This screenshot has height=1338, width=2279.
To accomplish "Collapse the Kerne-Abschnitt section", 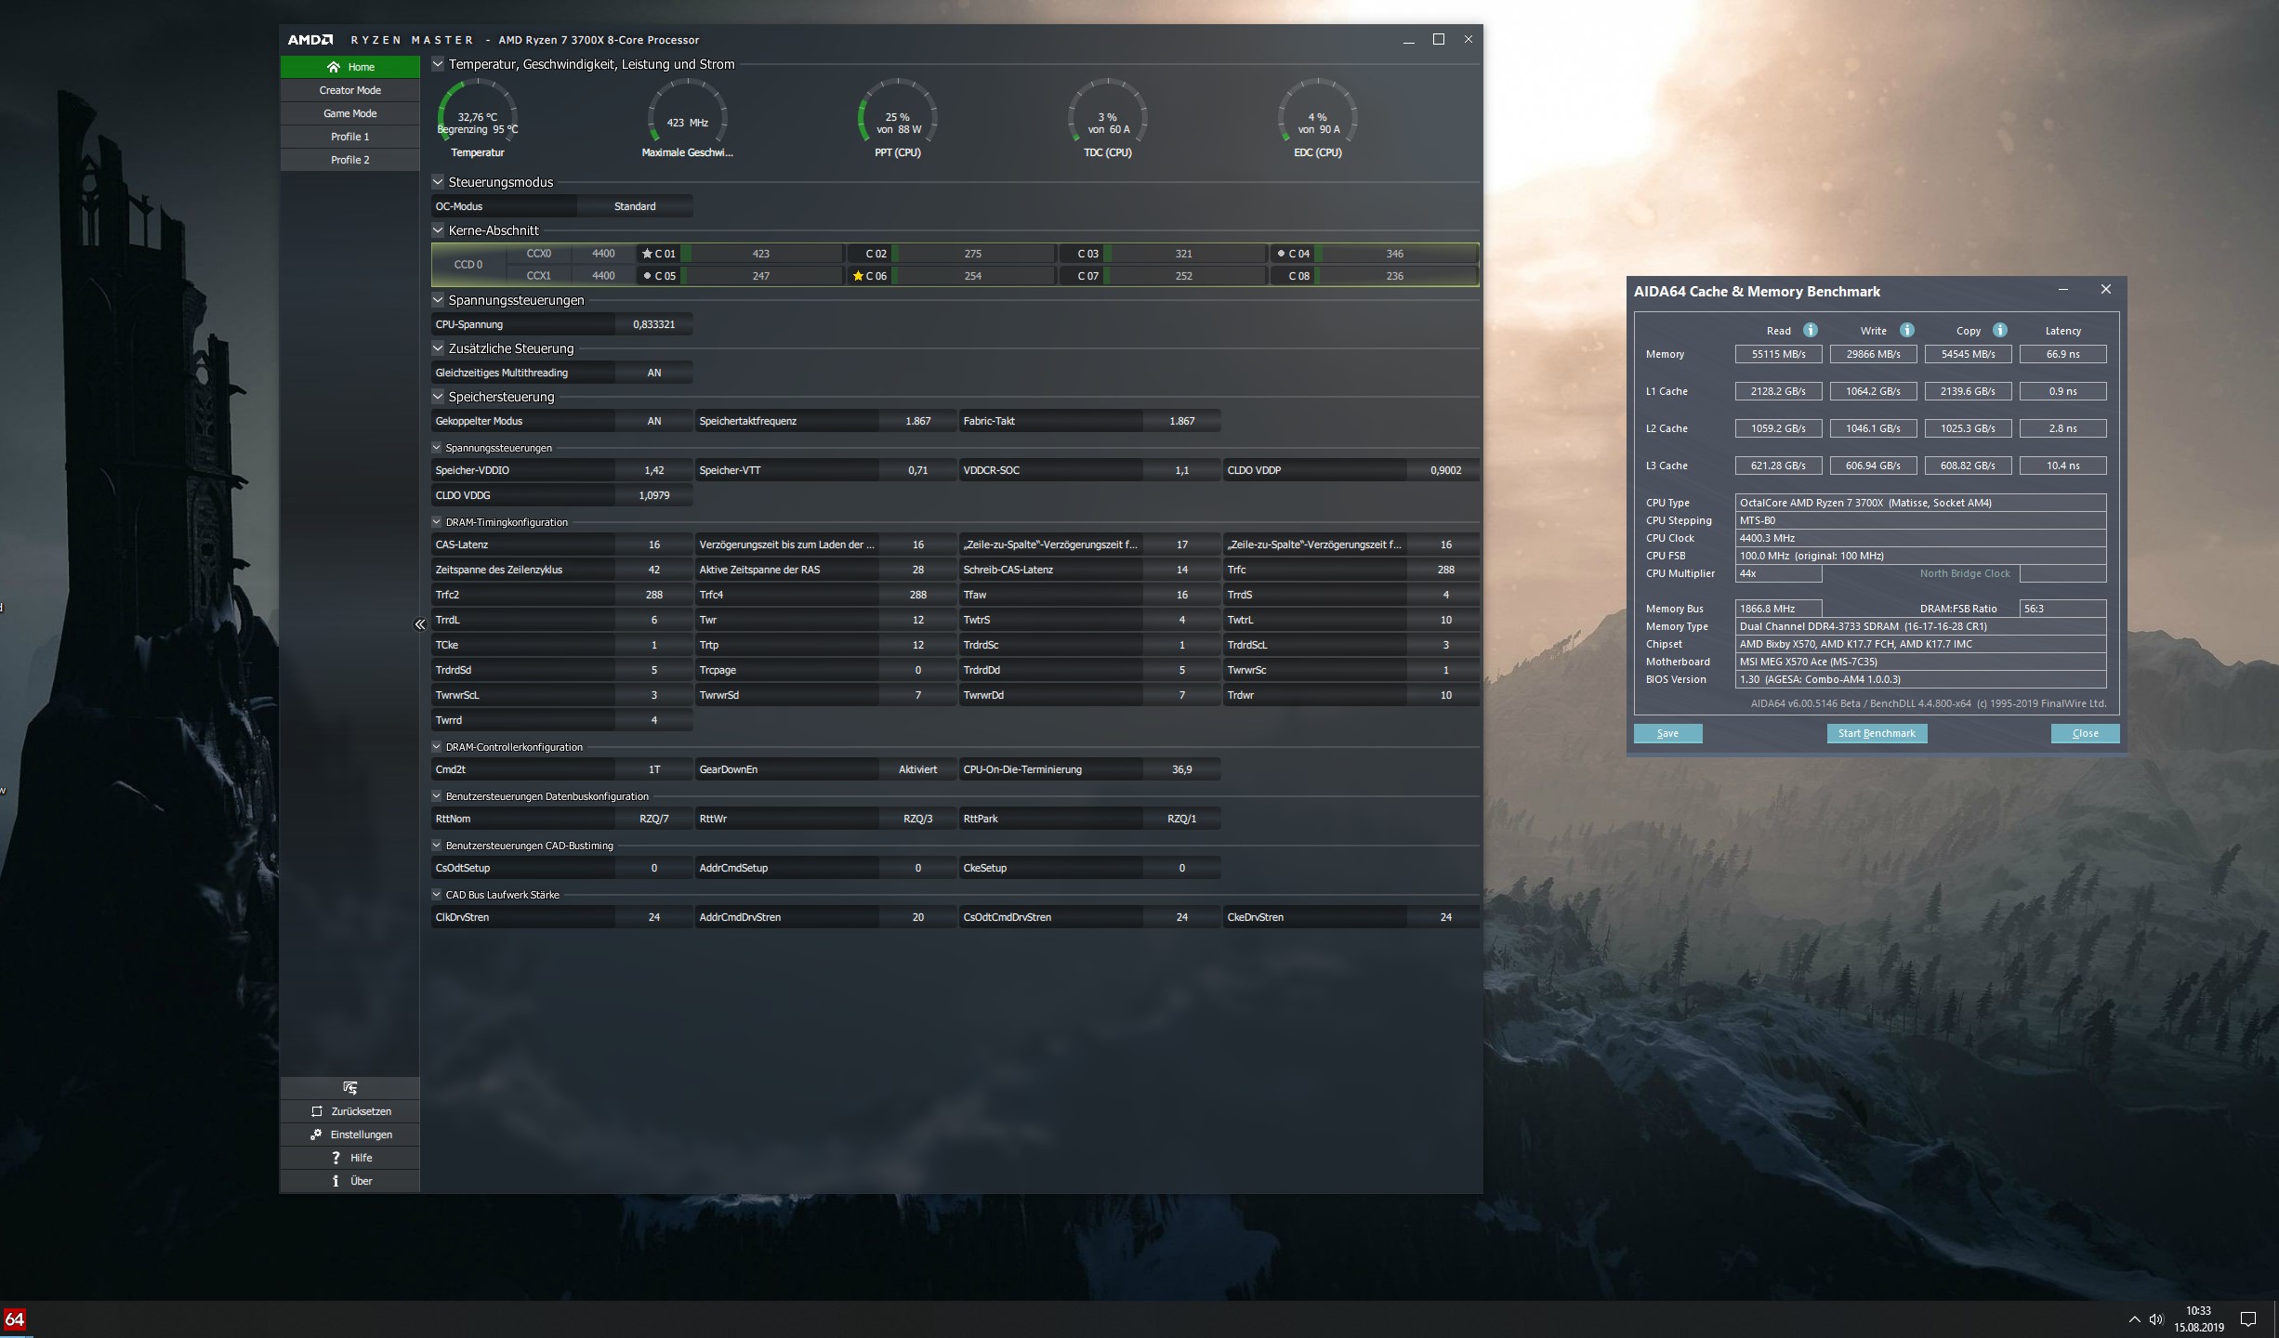I will click(x=438, y=230).
